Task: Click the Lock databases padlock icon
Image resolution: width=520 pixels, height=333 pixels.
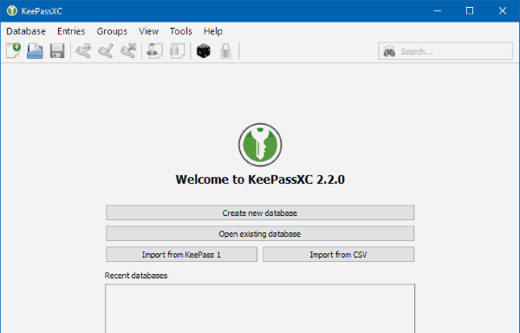Action: (x=226, y=51)
